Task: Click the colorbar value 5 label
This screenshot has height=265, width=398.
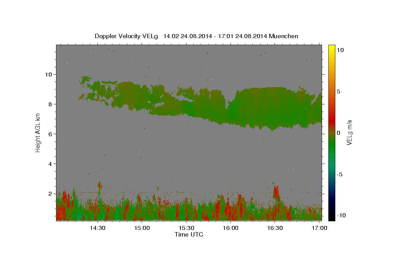Action: [338, 91]
